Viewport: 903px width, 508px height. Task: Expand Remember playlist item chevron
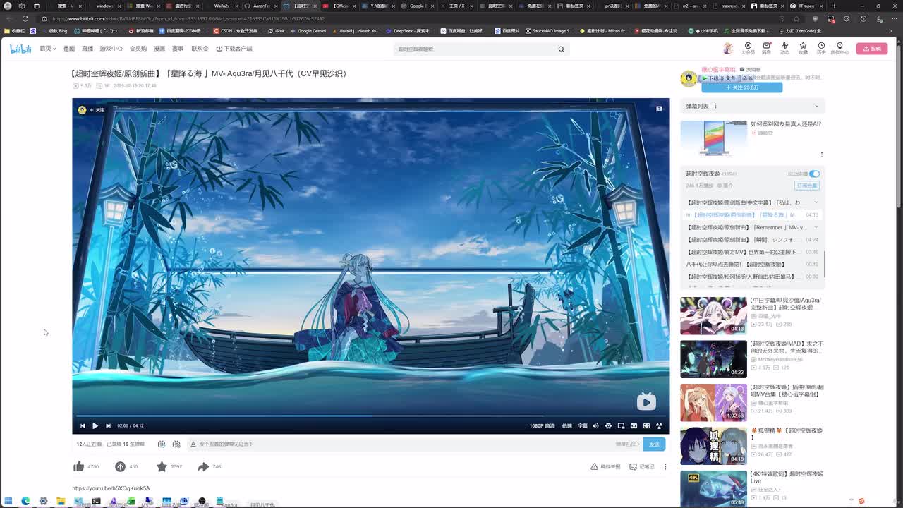[816, 227]
